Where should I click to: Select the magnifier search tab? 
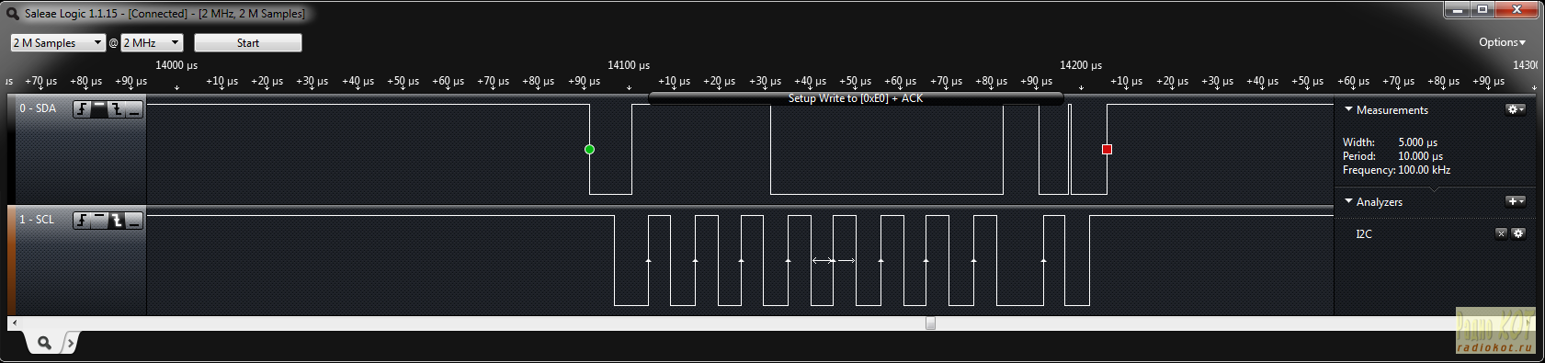pyautogui.click(x=44, y=343)
